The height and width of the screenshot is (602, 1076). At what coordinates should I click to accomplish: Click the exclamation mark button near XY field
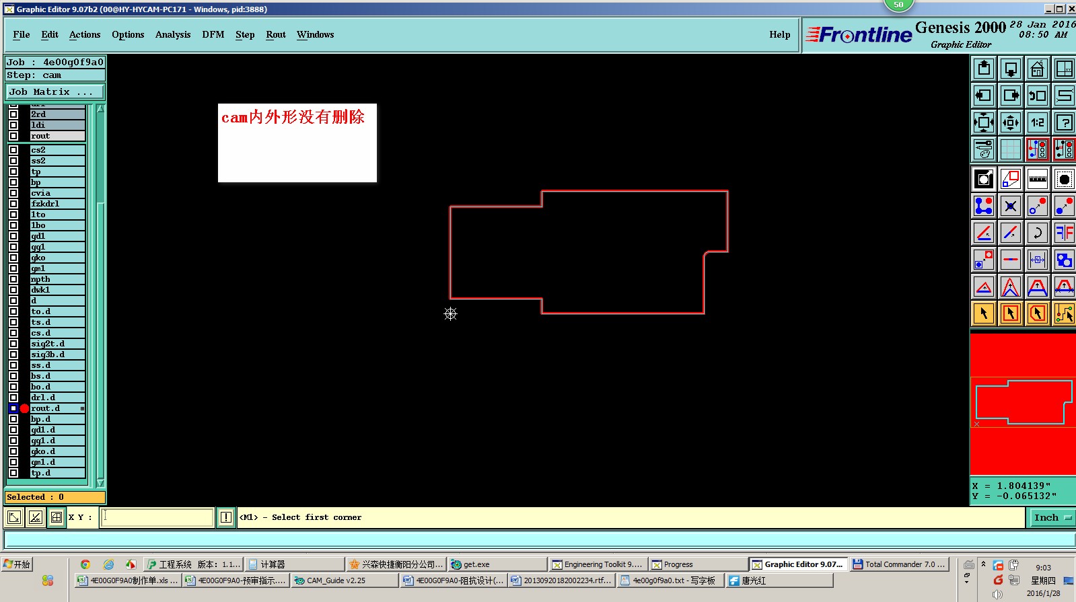[x=226, y=517]
